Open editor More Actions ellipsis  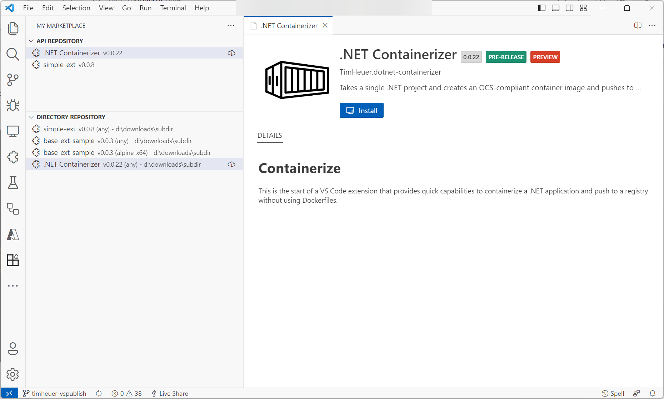click(x=652, y=25)
